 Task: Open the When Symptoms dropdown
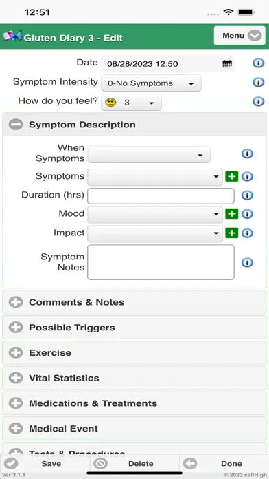[149, 155]
